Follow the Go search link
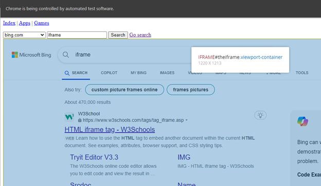Image resolution: width=321 pixels, height=186 pixels. 140,35
